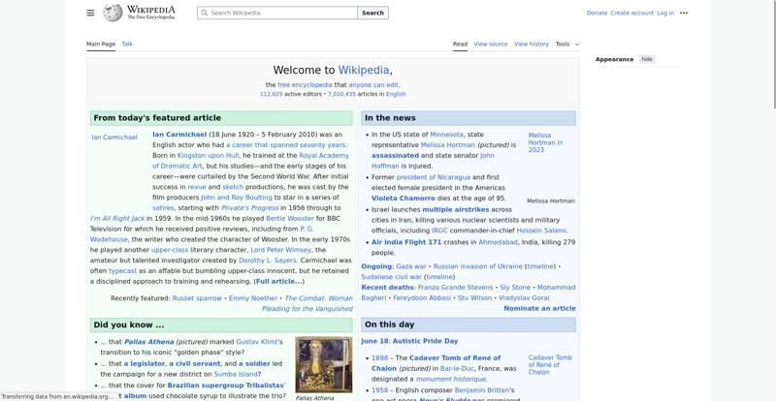Click the Full article… link
This screenshot has width=776, height=401.
point(278,281)
